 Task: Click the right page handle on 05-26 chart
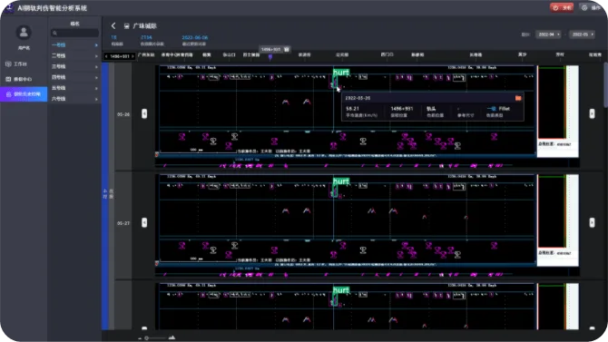[x=592, y=113]
